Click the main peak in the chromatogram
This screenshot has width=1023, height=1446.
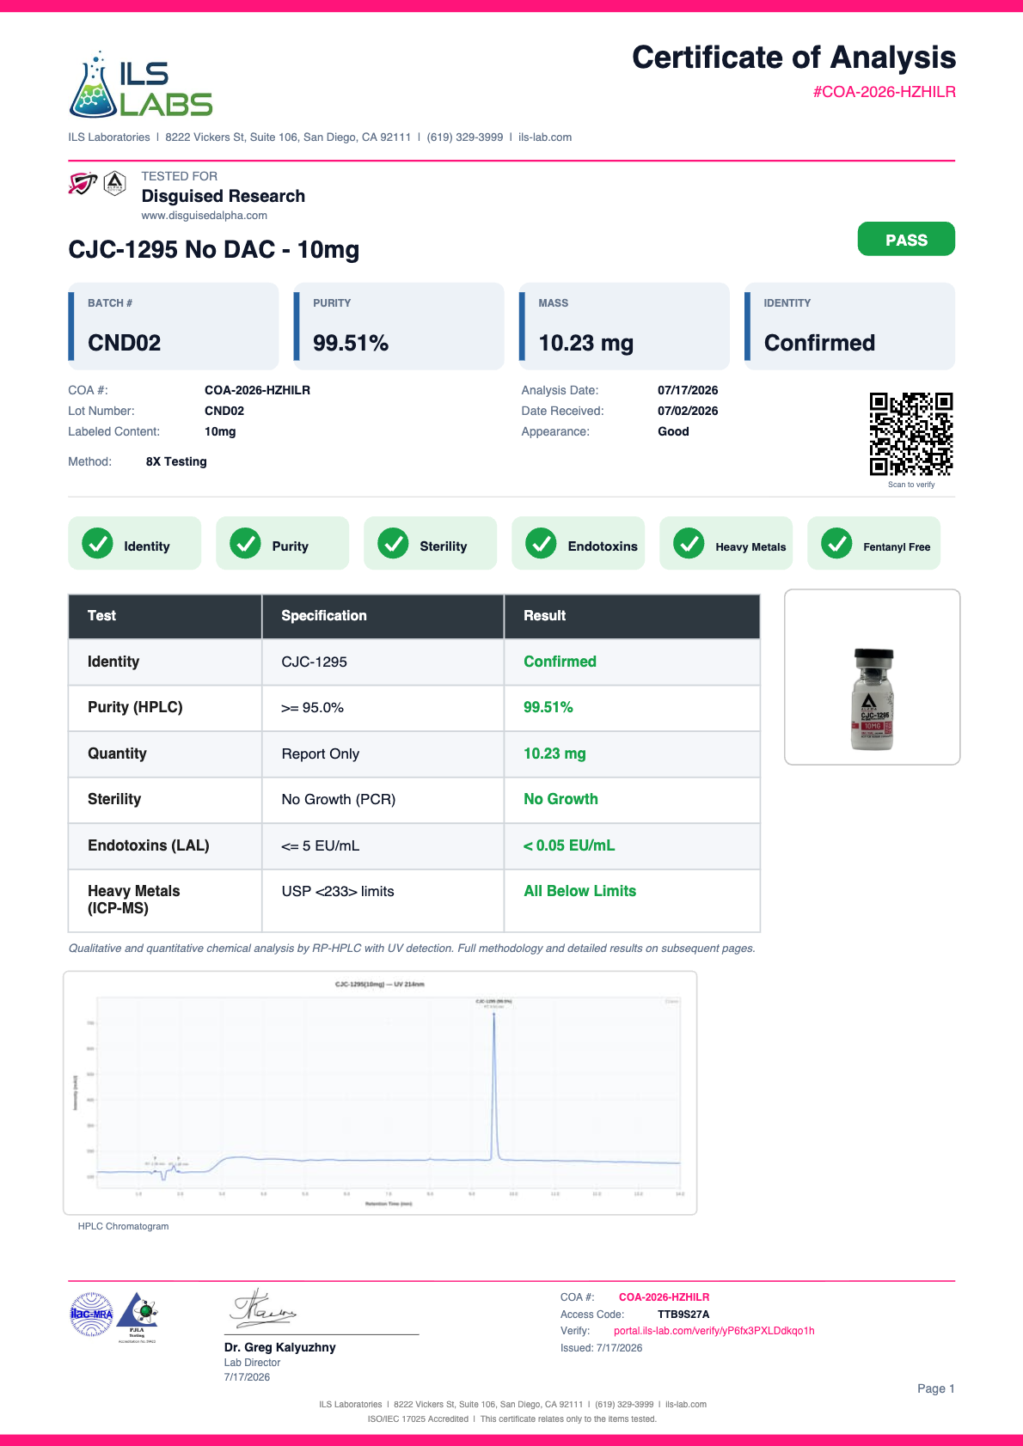point(494,1087)
